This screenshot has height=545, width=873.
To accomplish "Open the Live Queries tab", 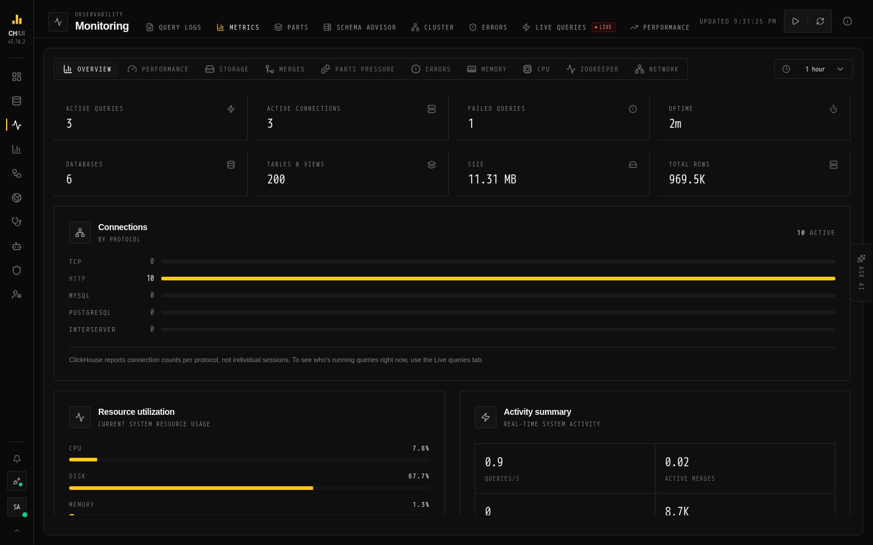I will point(568,27).
